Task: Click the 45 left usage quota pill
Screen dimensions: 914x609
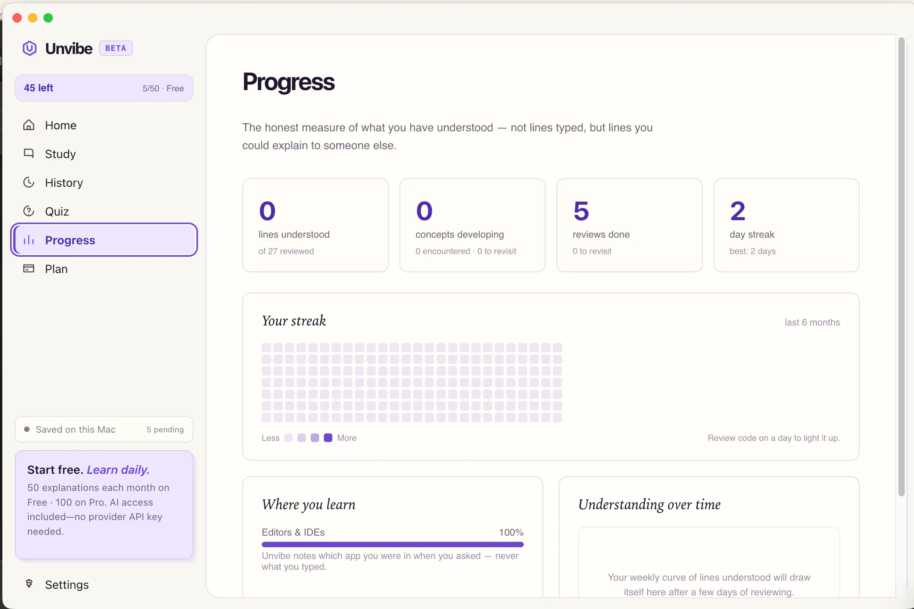Action: pyautogui.click(x=104, y=88)
